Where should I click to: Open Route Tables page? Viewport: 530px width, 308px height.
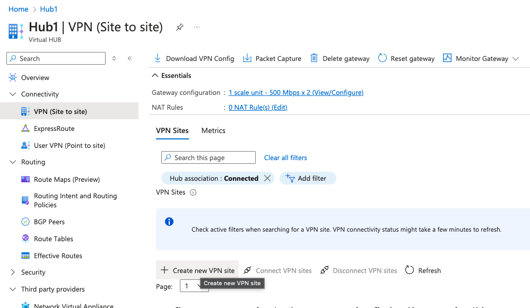54,239
